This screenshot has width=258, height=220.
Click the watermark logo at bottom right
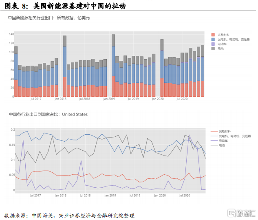[241, 213]
